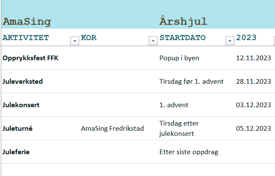Screen dimensions: 275x176
Task: Select the Opprykksfest FFK cell
Action: [x=30, y=58]
